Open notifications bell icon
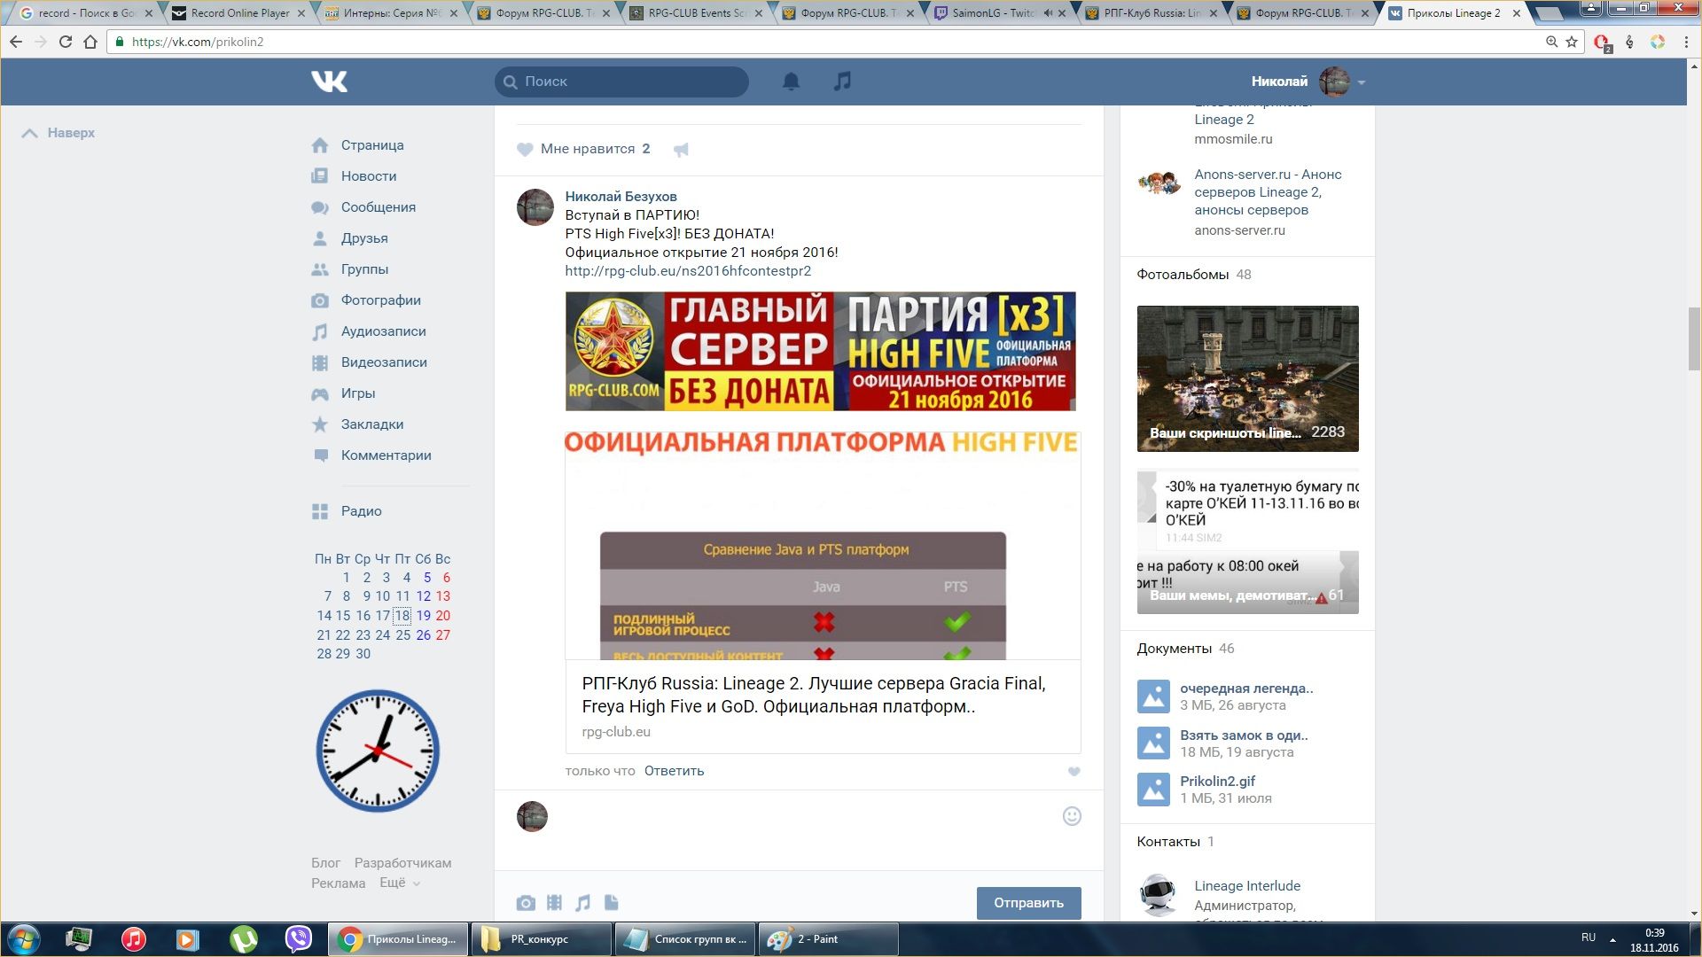The height and width of the screenshot is (957, 1702). point(791,82)
